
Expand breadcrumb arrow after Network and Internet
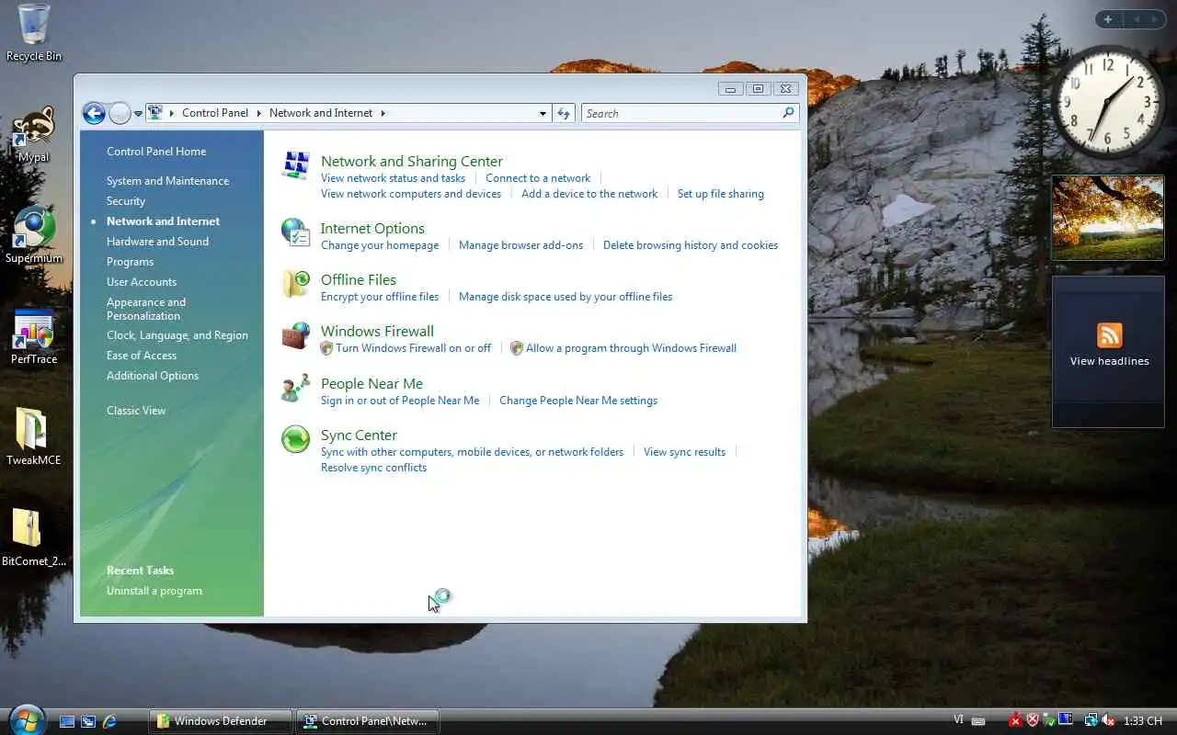coord(383,113)
